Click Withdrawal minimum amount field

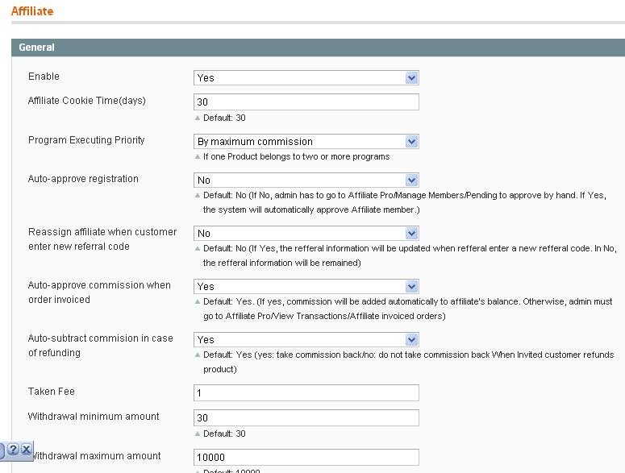pos(306,417)
